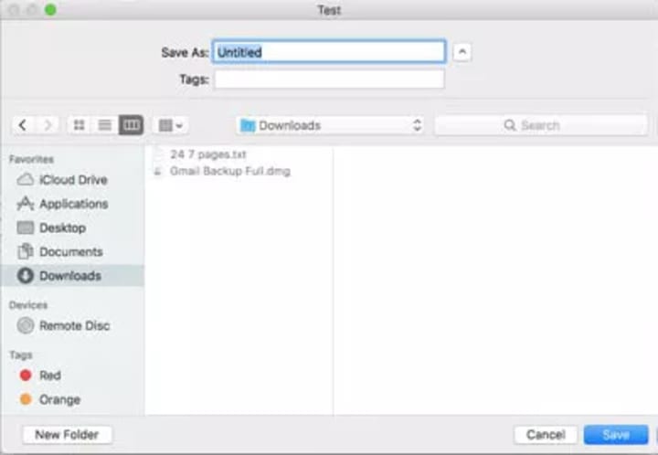Go back to previous folder

(x=23, y=125)
